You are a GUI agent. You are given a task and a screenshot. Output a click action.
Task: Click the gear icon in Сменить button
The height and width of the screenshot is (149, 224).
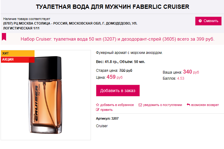[x=200, y=21]
